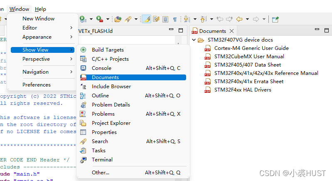
Task: Open dropdown beside the Forward arrow
Action: click(x=264, y=19)
